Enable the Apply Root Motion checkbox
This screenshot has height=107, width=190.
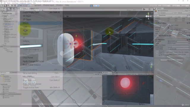(x=168, y=45)
